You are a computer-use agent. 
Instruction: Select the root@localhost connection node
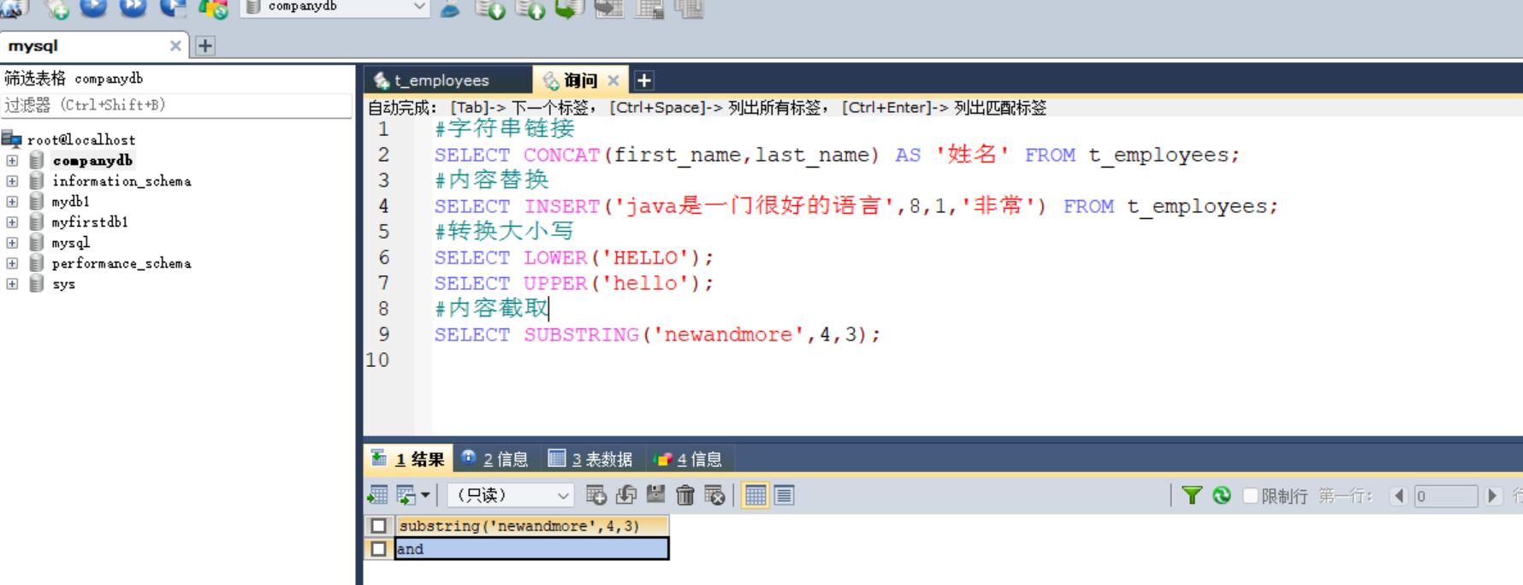[81, 139]
